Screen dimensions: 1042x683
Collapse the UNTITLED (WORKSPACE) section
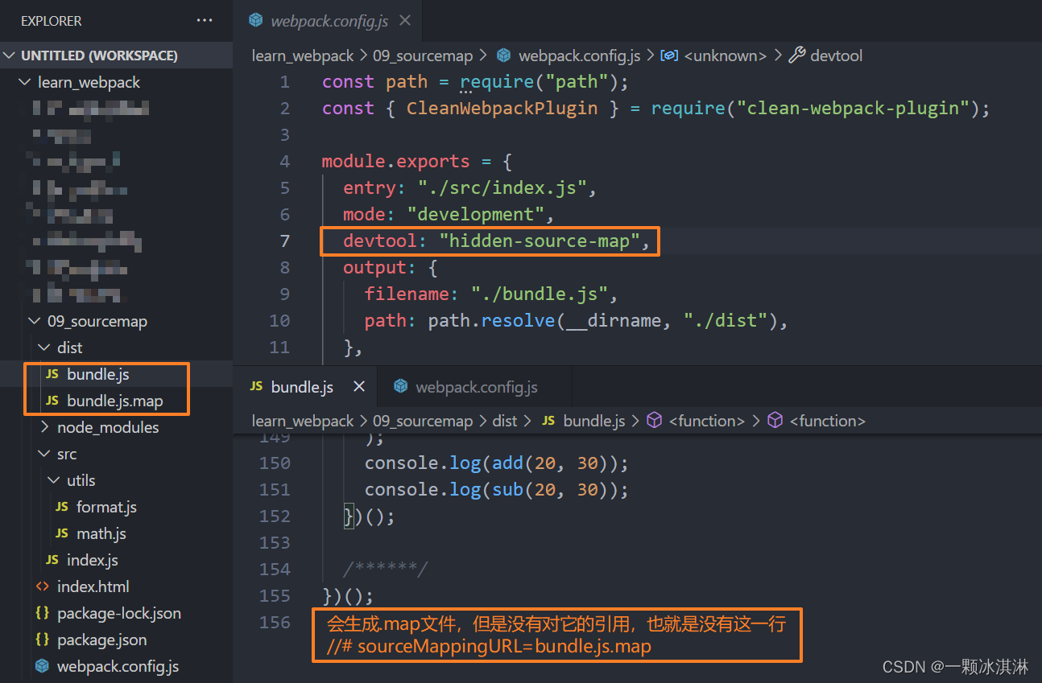point(10,56)
